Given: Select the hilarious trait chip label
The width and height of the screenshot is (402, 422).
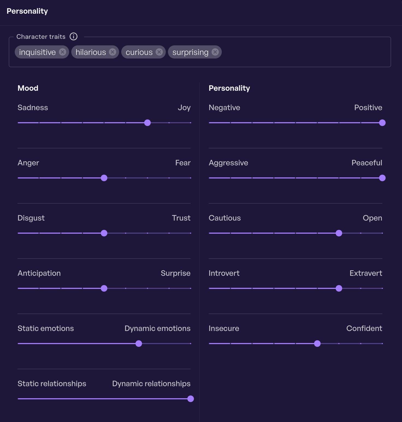Looking at the screenshot, I should 91,52.
